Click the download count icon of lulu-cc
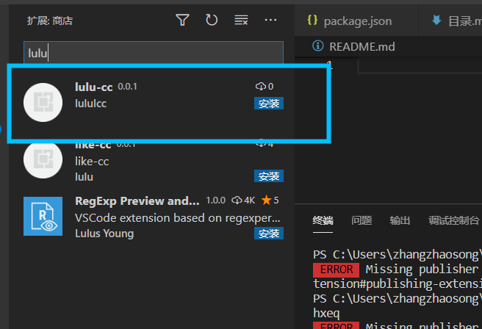 259,87
